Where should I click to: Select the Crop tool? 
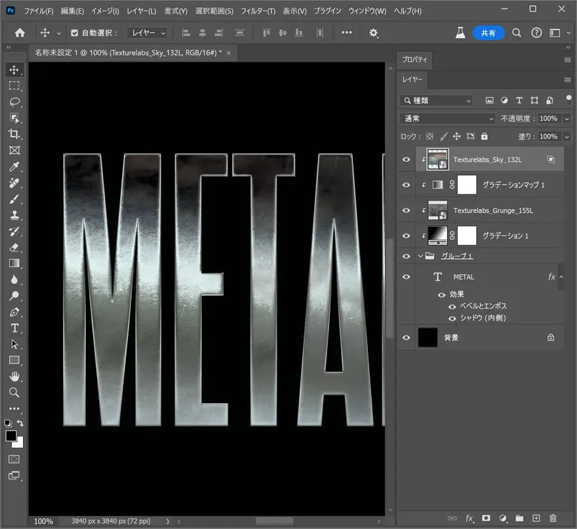[x=14, y=134]
